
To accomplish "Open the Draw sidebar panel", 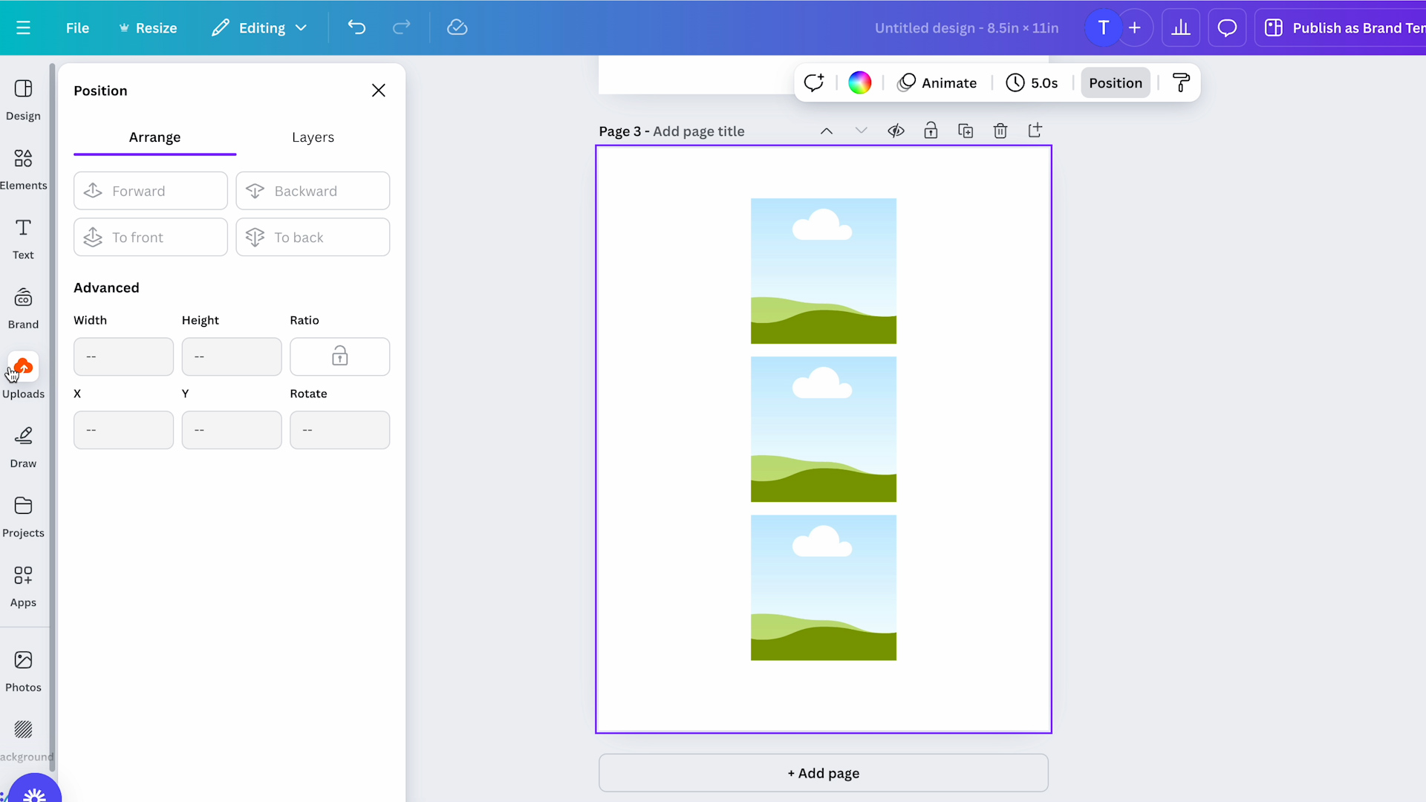I will tap(23, 448).
